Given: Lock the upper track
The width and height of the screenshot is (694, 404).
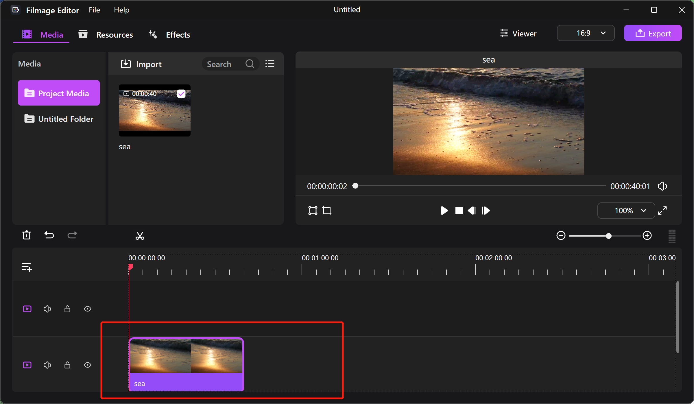Looking at the screenshot, I should (67, 309).
